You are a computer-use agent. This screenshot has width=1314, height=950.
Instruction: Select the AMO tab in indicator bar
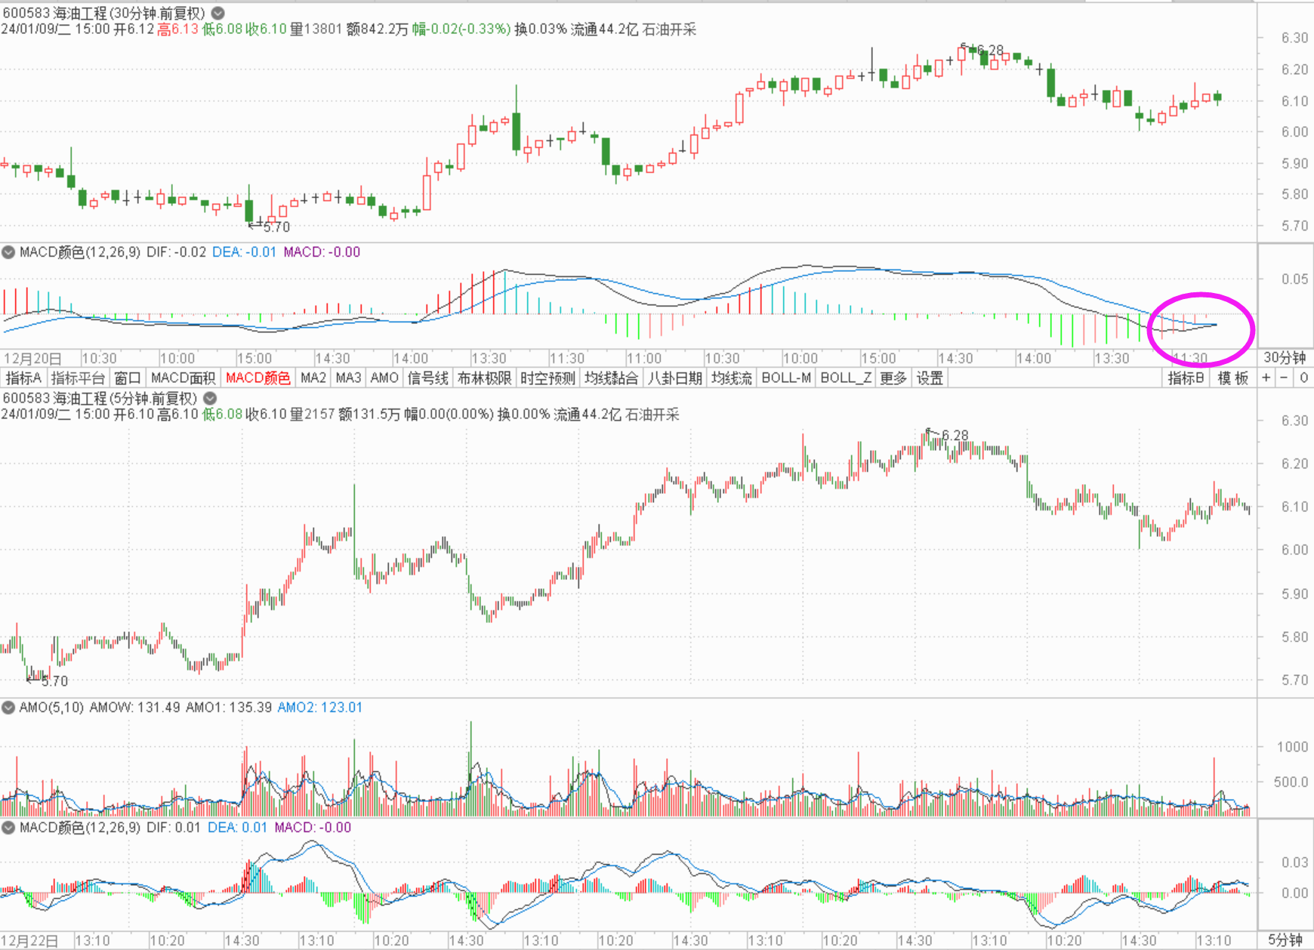pos(384,378)
